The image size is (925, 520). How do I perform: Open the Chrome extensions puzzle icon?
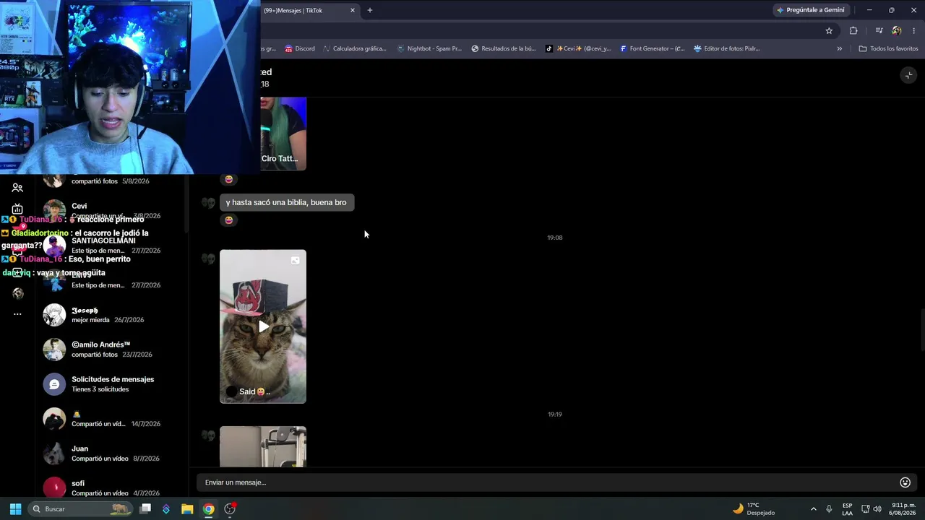point(853,30)
